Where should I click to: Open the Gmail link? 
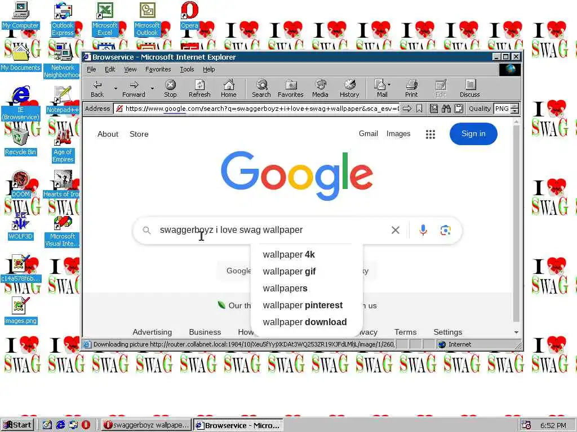coord(369,134)
